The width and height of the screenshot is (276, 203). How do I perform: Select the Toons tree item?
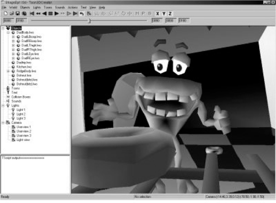16,88
